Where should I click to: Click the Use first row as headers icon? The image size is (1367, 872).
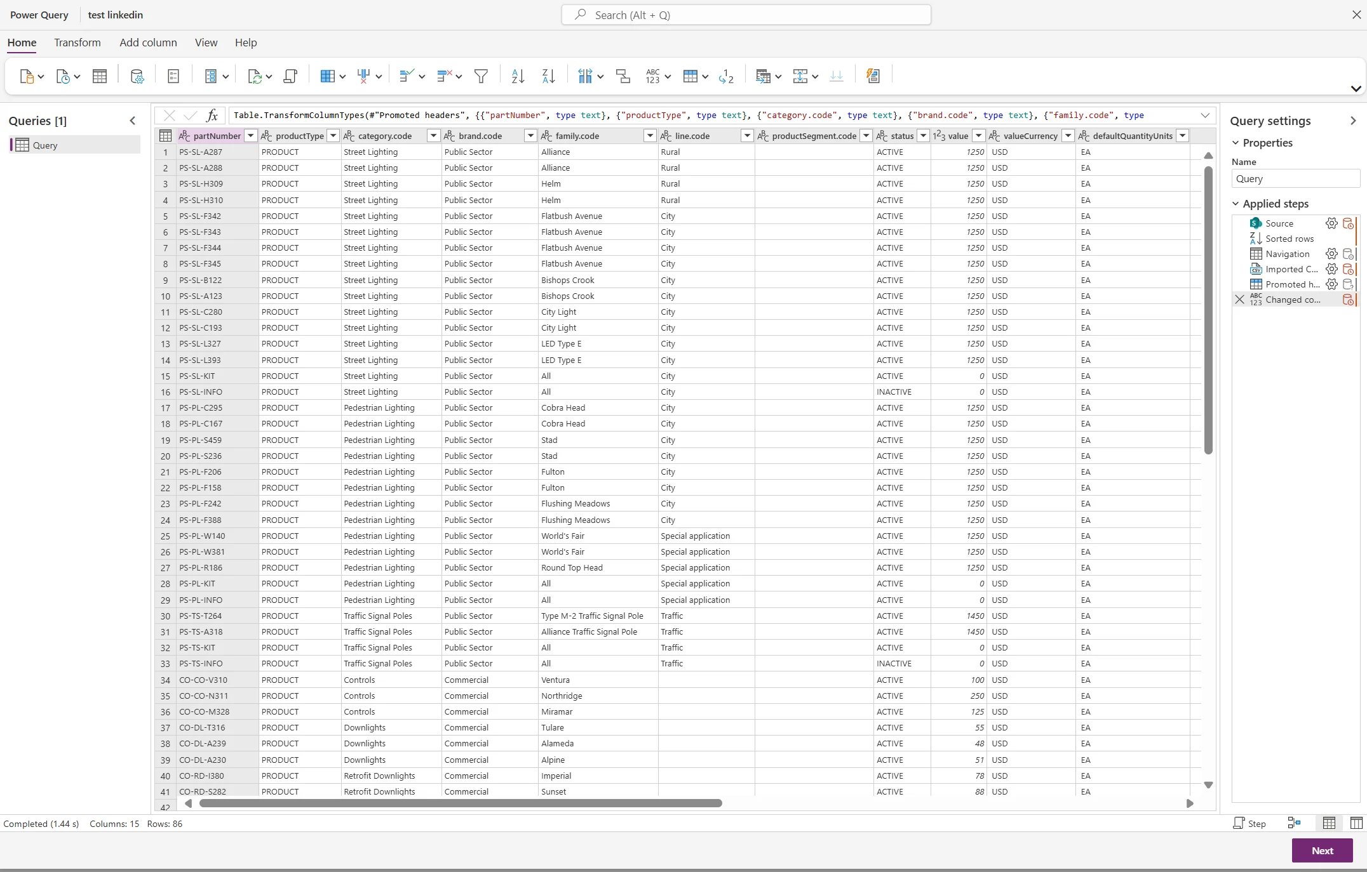[x=690, y=76]
